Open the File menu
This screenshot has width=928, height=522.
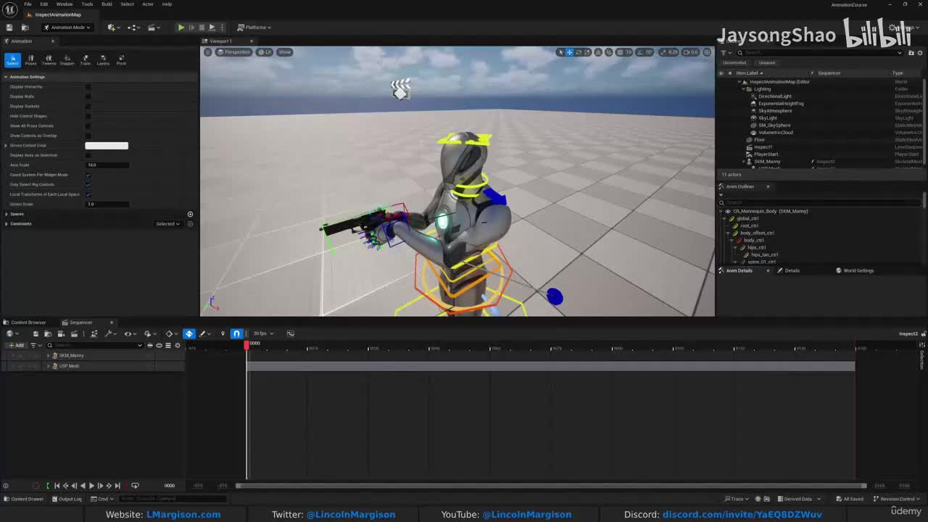coord(28,4)
